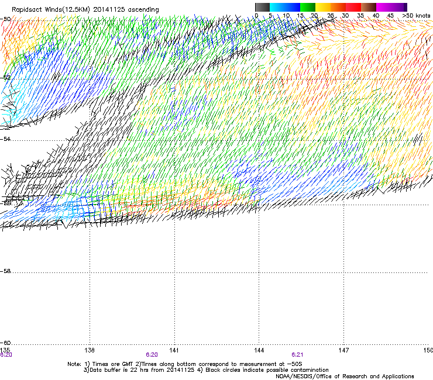Click the magenta 40-45 knots legend swatch
The image size is (433, 380).
coord(384,7)
